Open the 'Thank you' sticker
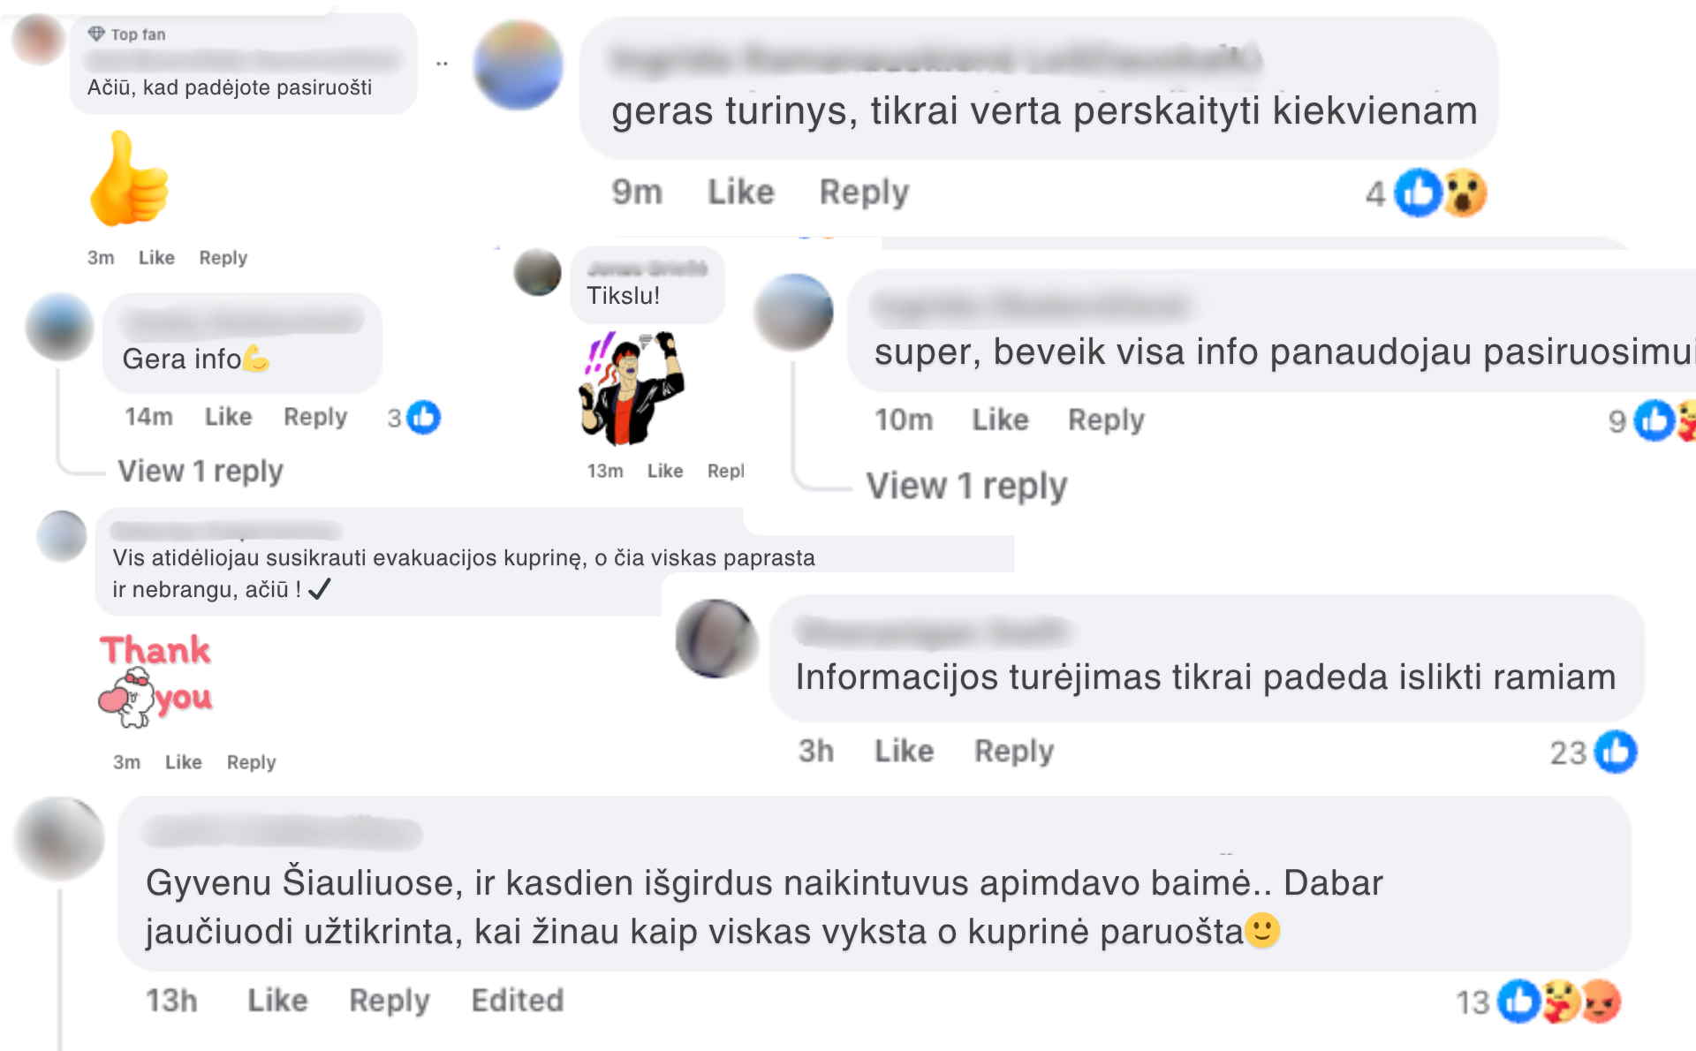The width and height of the screenshot is (1696, 1051). (155, 679)
